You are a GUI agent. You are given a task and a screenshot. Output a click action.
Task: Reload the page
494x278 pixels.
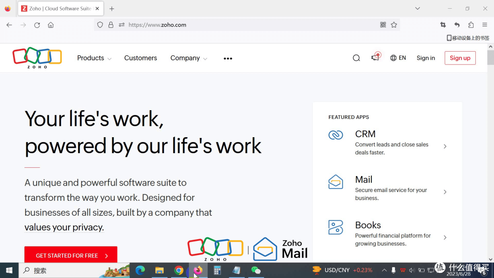click(37, 25)
